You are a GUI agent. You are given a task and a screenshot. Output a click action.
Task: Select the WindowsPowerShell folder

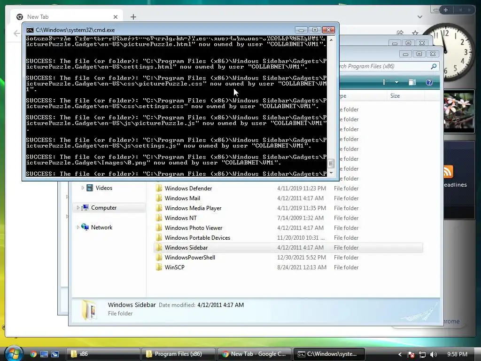tap(190, 257)
